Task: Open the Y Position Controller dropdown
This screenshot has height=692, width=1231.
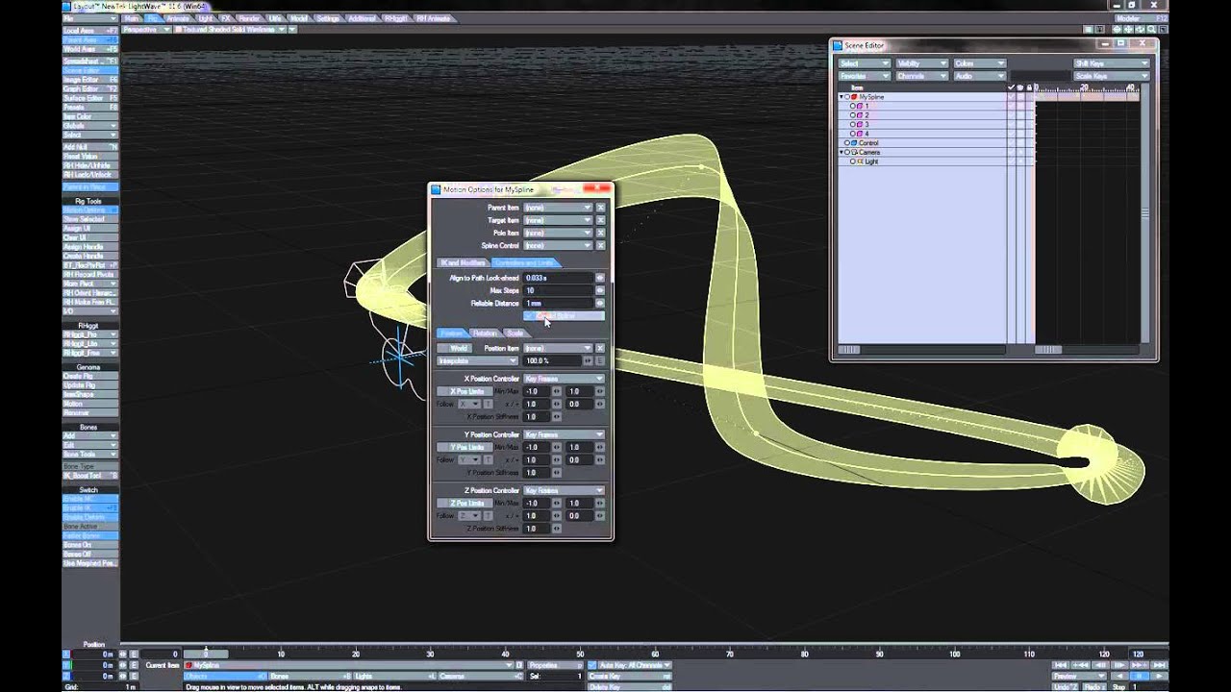Action: coord(564,434)
